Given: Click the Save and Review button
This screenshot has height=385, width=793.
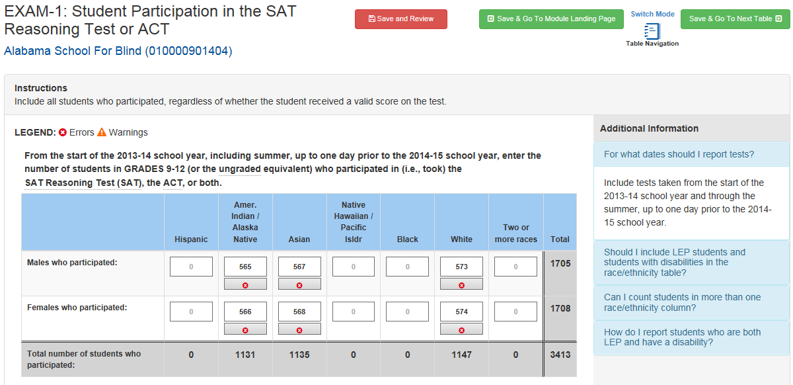Looking at the screenshot, I should [401, 19].
